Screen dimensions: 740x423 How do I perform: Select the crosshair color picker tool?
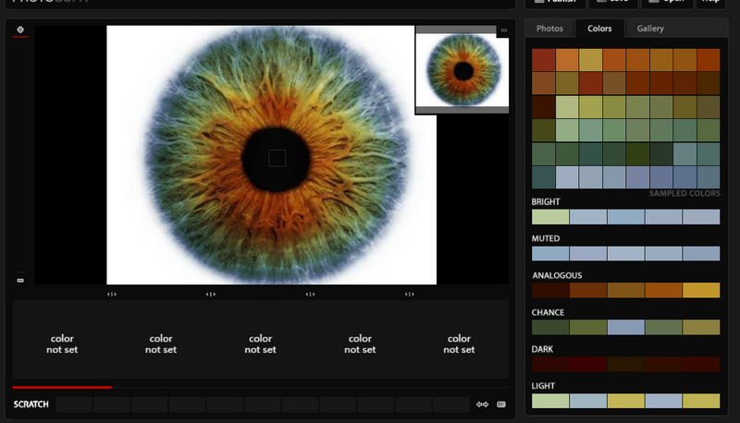coord(20,30)
